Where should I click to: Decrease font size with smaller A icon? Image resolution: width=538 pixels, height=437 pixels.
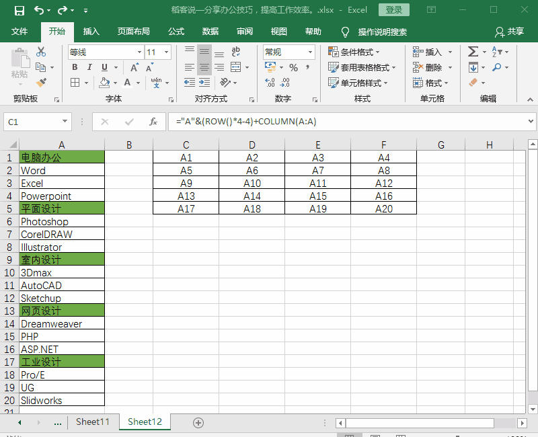coord(149,67)
